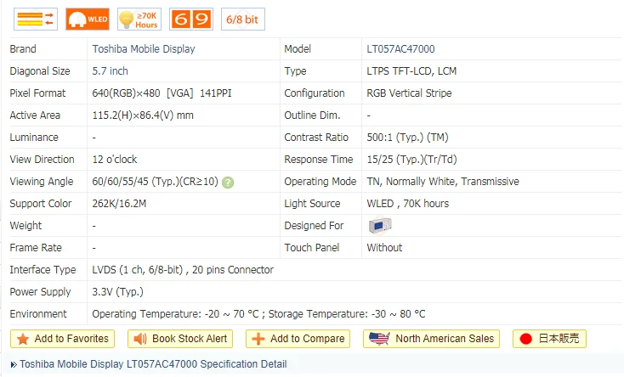This screenshot has width=624, height=377.
Task: Click the Active Area label
Action: click(35, 115)
